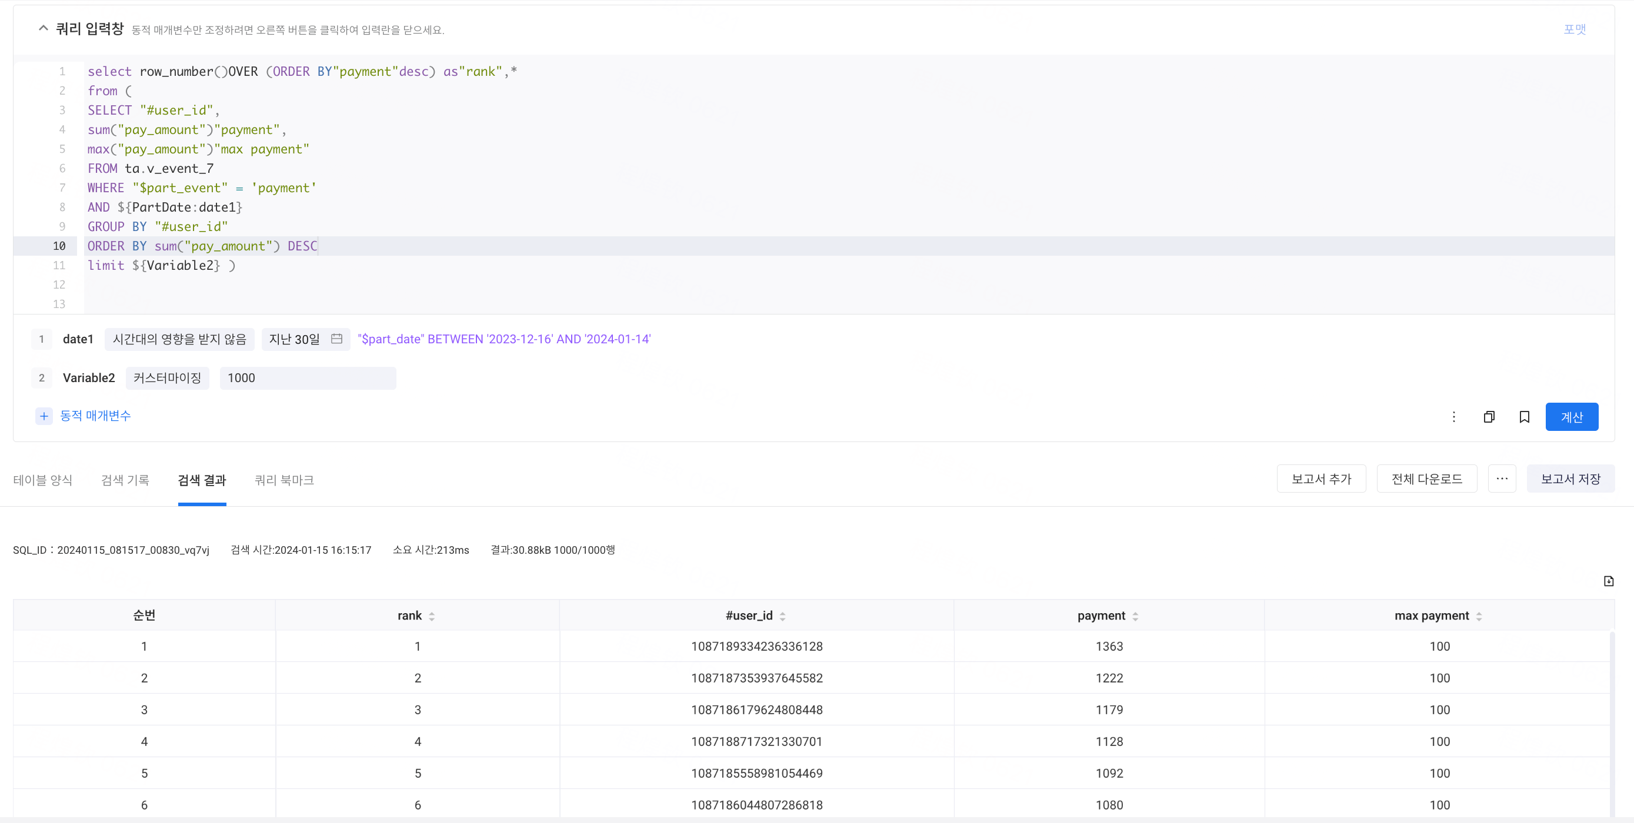Click the Variable2 value field showing 1000
Screen dimensions: 1634x823
(x=308, y=378)
